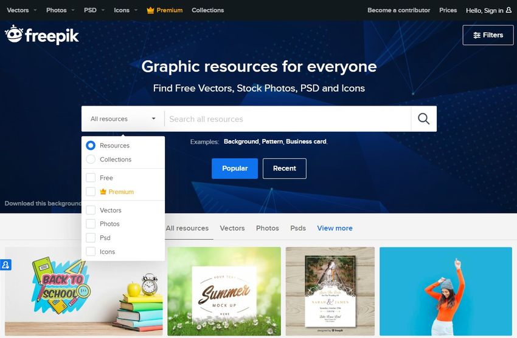Click the Pattern example keyword

point(272,141)
